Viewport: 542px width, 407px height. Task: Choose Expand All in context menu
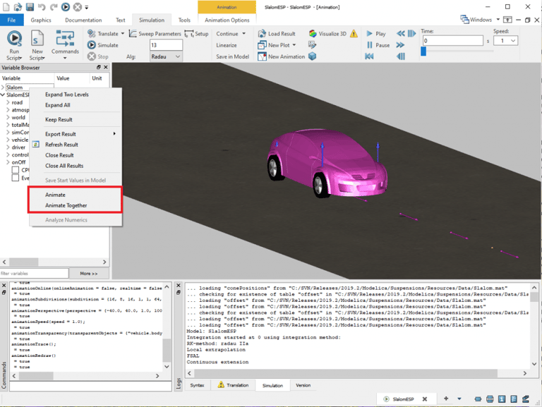(76, 105)
